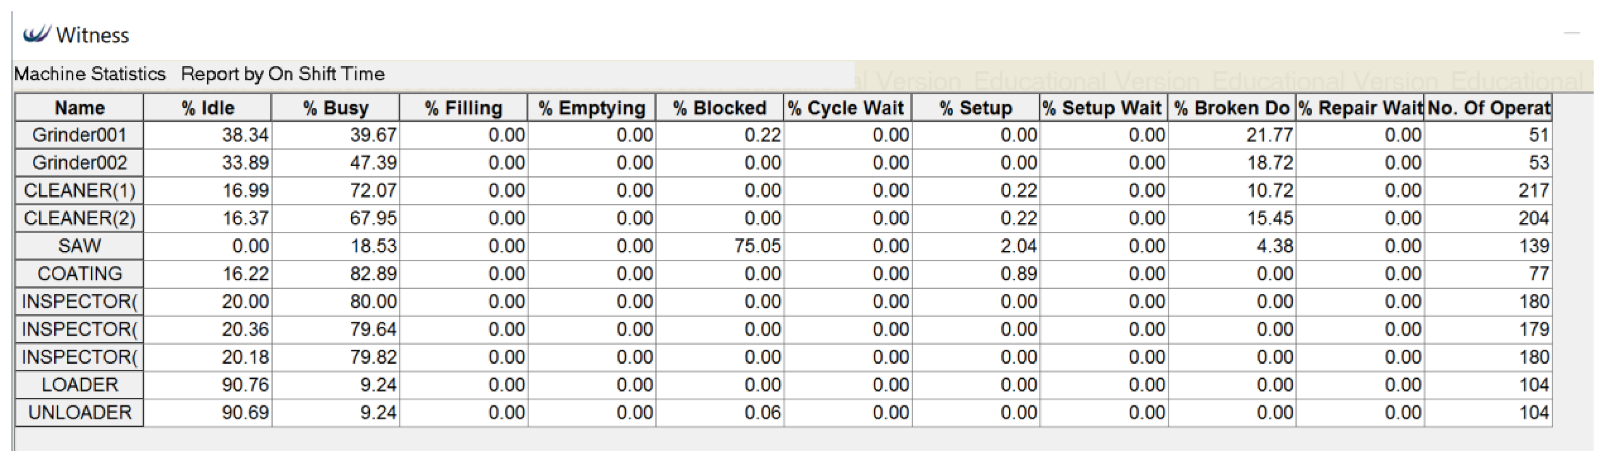Select the Grinder002 row header

pyautogui.click(x=80, y=162)
